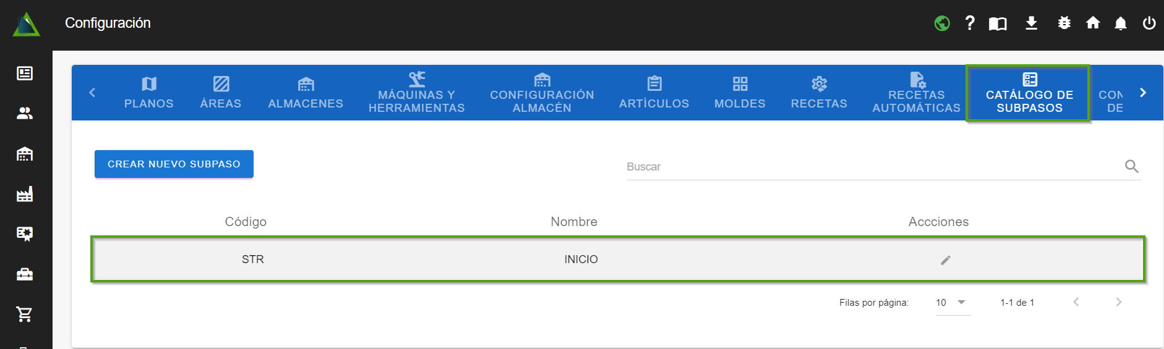Screen dimensions: 1164x349
Task: Click the globe language icon
Action: click(942, 23)
